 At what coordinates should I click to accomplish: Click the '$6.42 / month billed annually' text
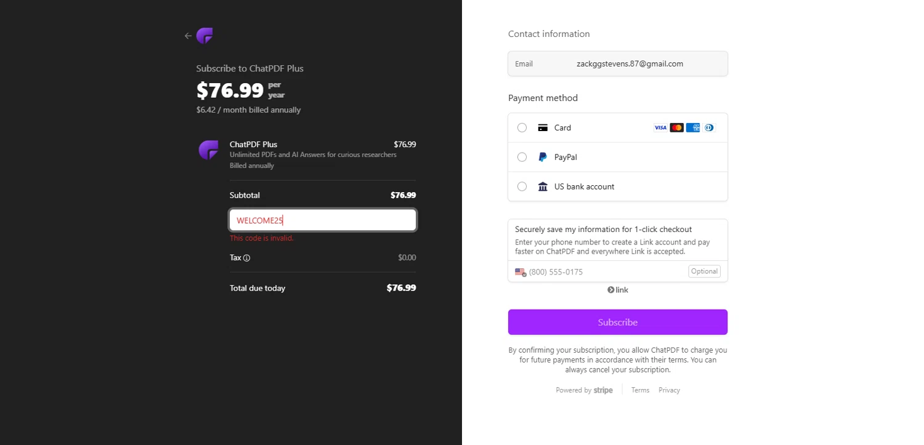(248, 110)
